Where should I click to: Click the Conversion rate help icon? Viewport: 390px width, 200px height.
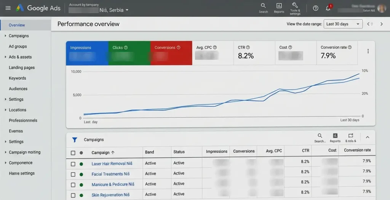tap(350, 47)
